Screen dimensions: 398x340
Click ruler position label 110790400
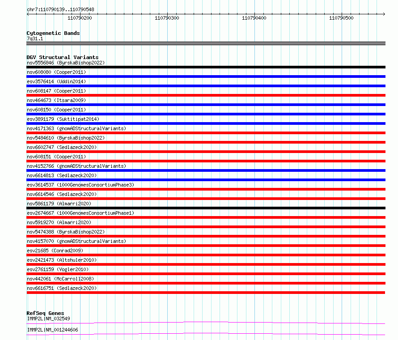pos(254,18)
